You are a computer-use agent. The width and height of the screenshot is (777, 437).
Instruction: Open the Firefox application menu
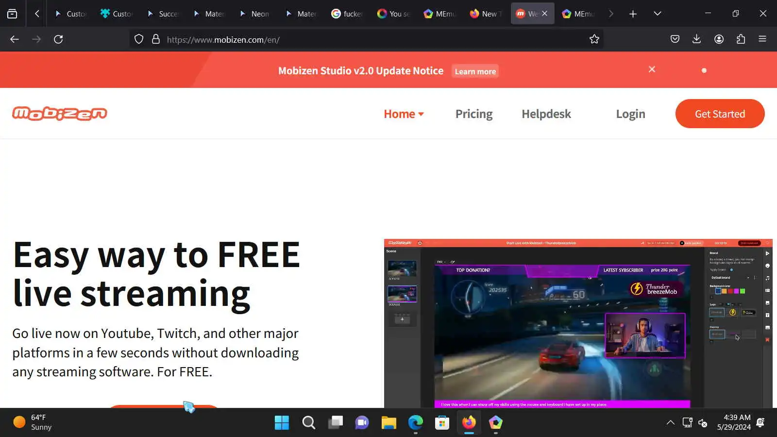pos(762,39)
